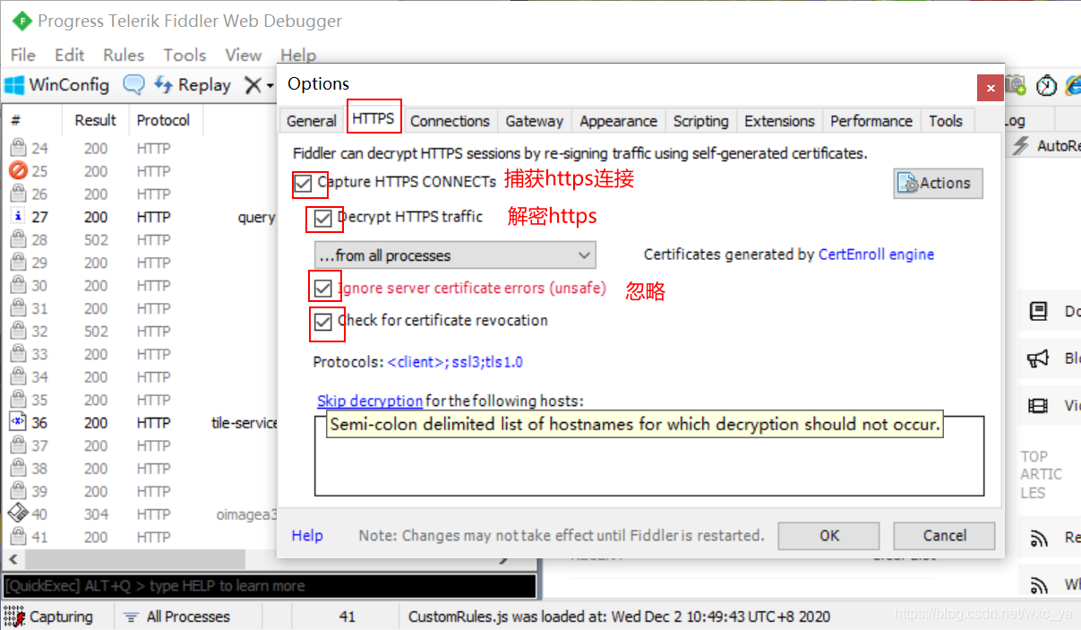The image size is (1081, 630).
Task: Open the Help menu
Action: pyautogui.click(x=298, y=56)
